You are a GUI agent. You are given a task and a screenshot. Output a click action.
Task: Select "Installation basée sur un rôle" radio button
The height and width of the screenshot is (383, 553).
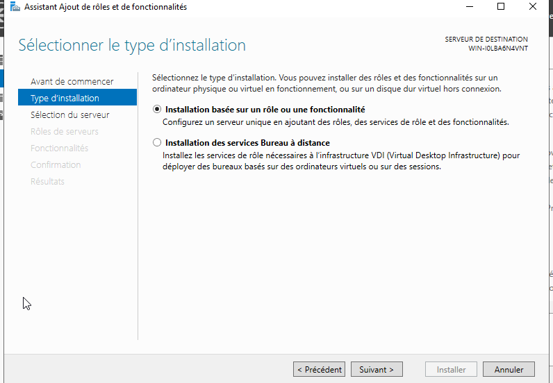157,110
